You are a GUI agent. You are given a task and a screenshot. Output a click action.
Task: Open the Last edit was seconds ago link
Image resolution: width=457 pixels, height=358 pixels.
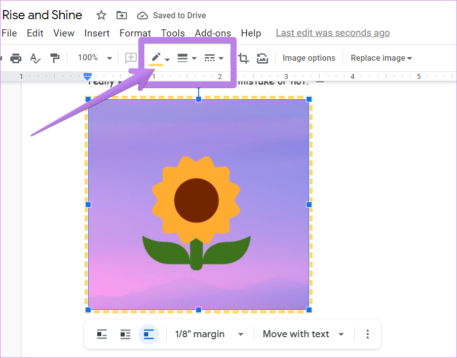coord(332,33)
